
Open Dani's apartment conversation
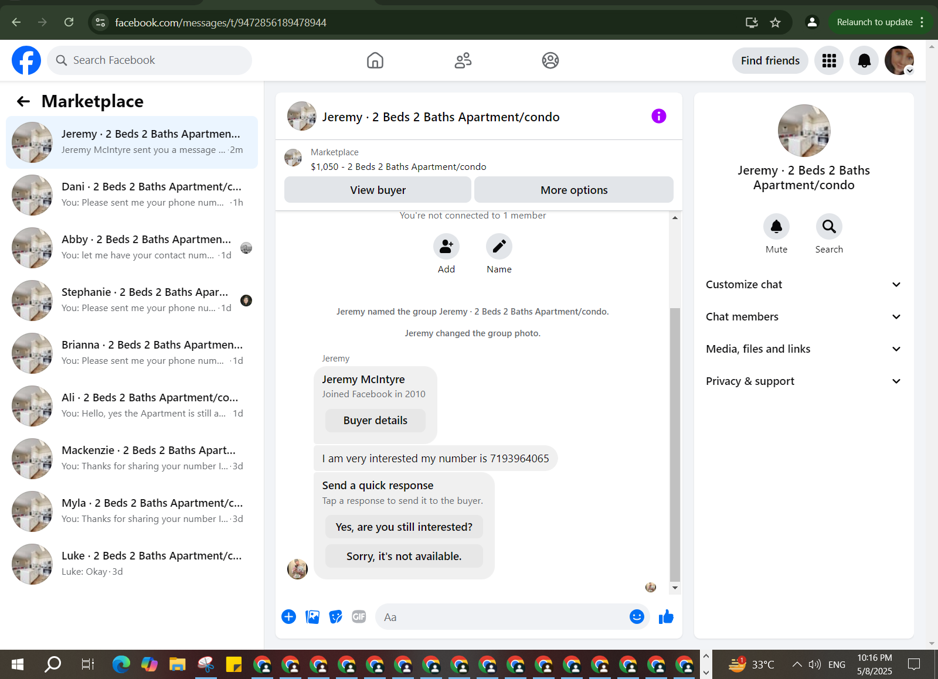click(132, 195)
